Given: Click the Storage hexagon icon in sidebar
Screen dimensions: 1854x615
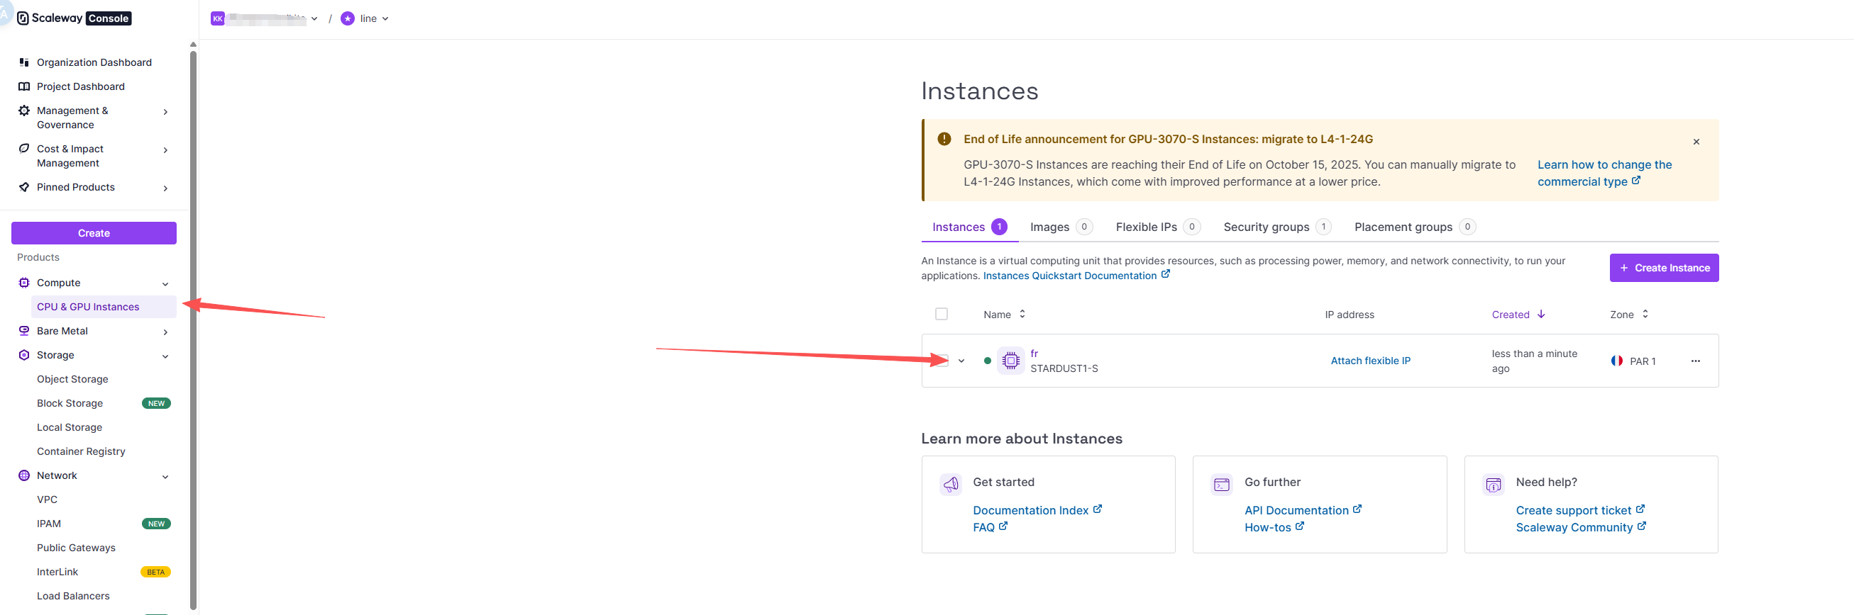Looking at the screenshot, I should pos(23,355).
